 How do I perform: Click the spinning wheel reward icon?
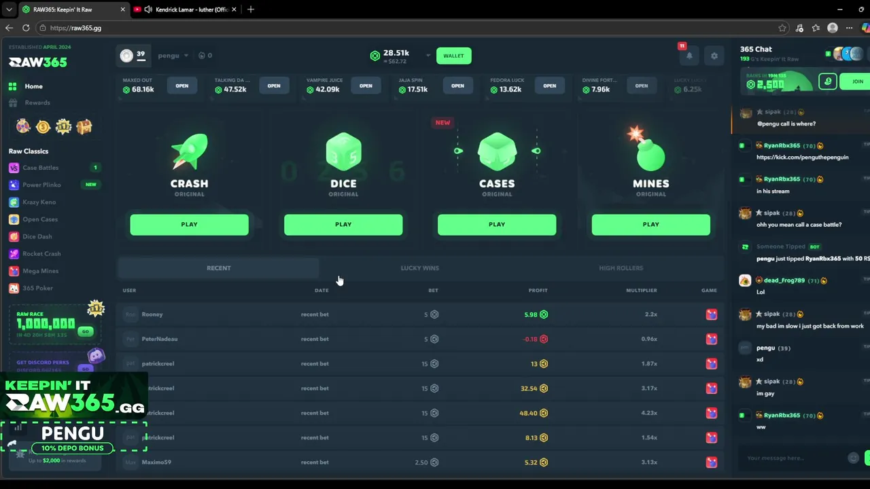pos(23,126)
